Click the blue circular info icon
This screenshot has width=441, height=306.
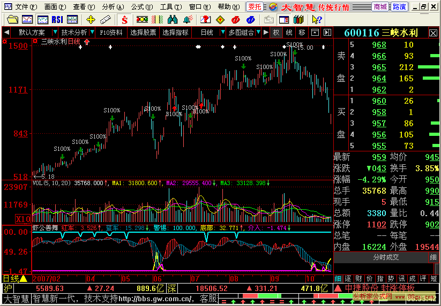pos(250,20)
